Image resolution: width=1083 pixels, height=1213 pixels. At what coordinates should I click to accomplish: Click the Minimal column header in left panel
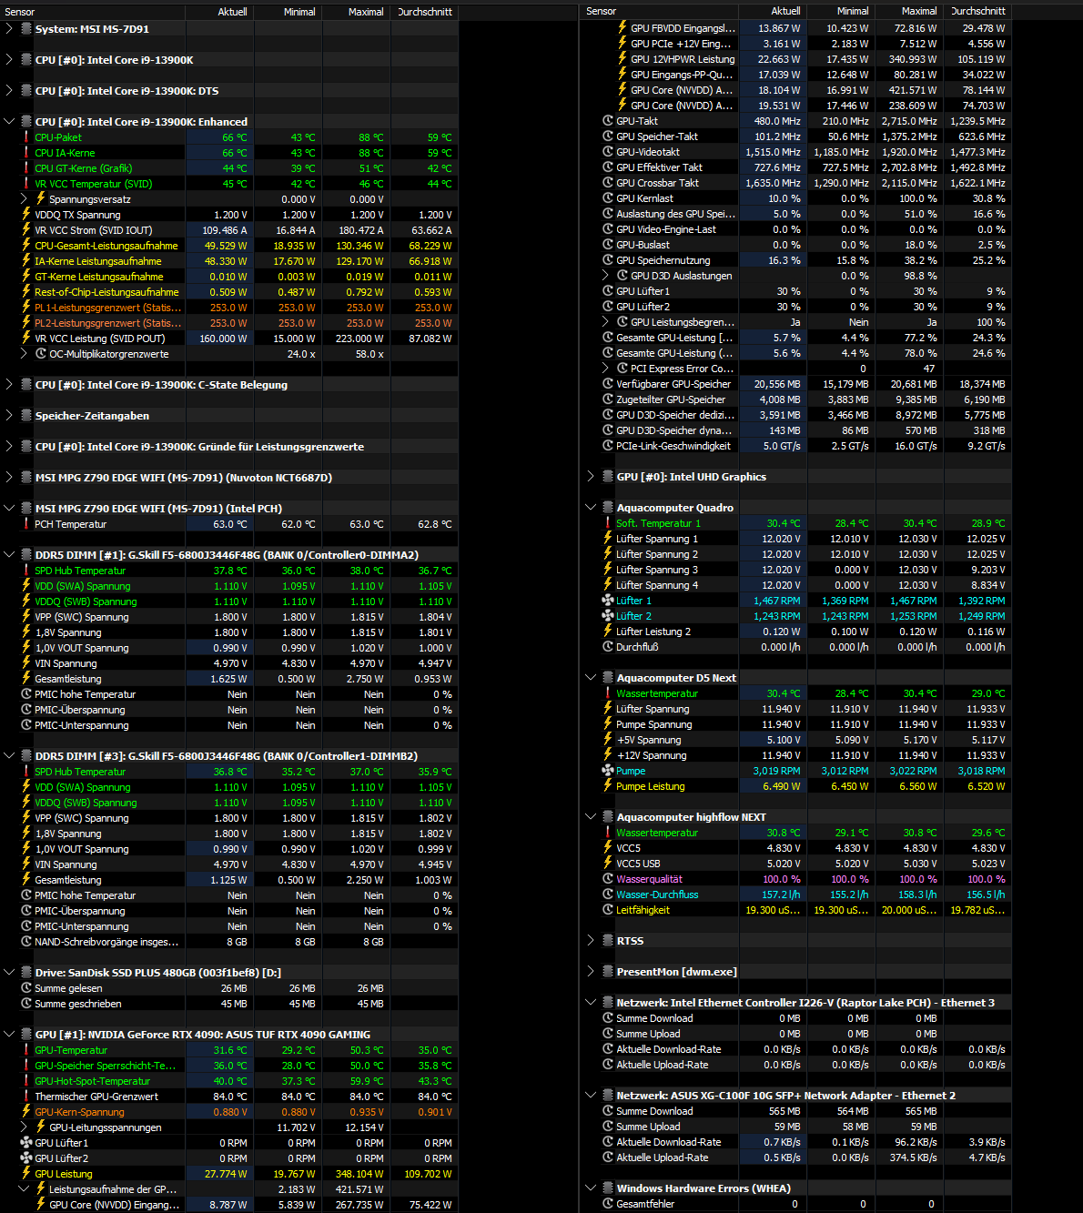pyautogui.click(x=288, y=12)
